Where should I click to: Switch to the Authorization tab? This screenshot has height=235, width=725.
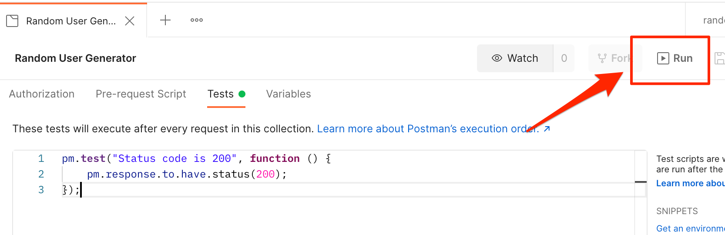click(x=42, y=94)
